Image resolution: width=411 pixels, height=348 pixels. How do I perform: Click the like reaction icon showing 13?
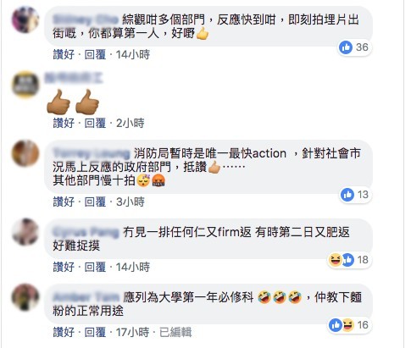[x=347, y=195]
